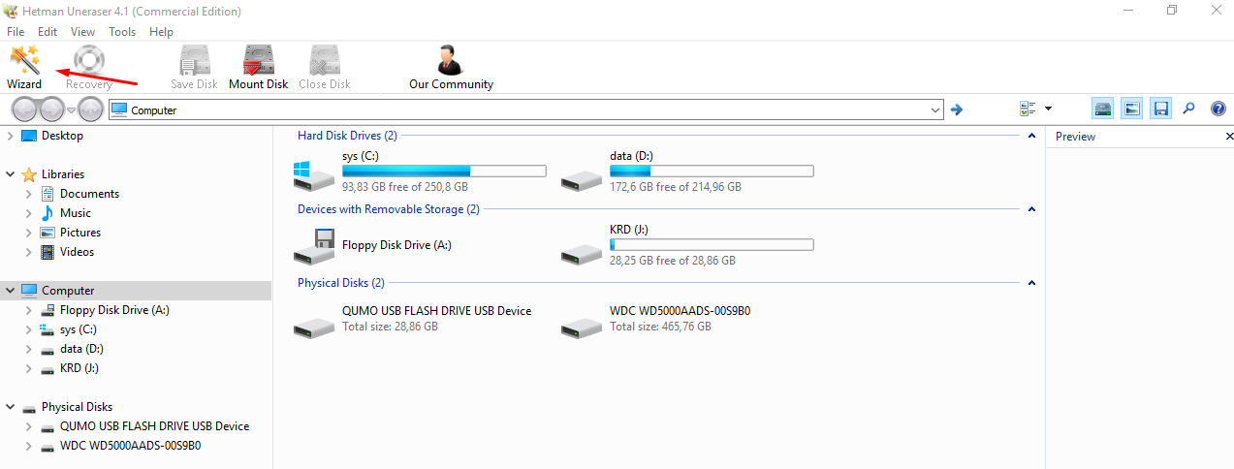Open the Edit menu
This screenshot has width=1234, height=469.
47,32
